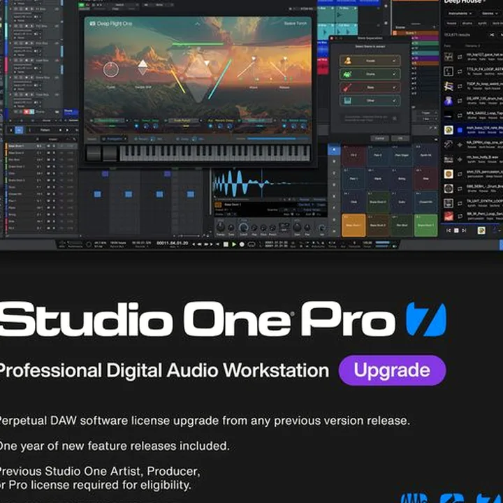503x503 pixels.
Task: Toggle the Vocals stem checkmark
Action: 394,61
